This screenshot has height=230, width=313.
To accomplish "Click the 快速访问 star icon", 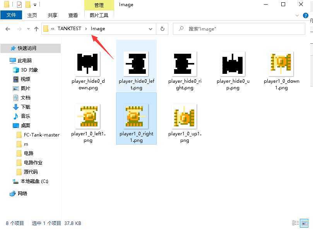I will tap(13, 48).
